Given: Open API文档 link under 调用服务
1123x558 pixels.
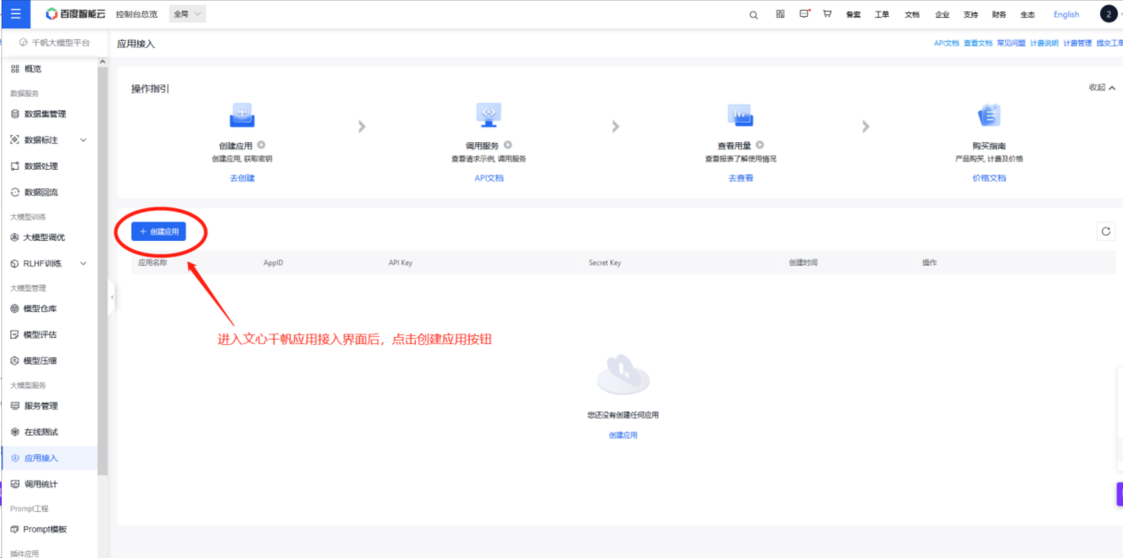Looking at the screenshot, I should 489,178.
